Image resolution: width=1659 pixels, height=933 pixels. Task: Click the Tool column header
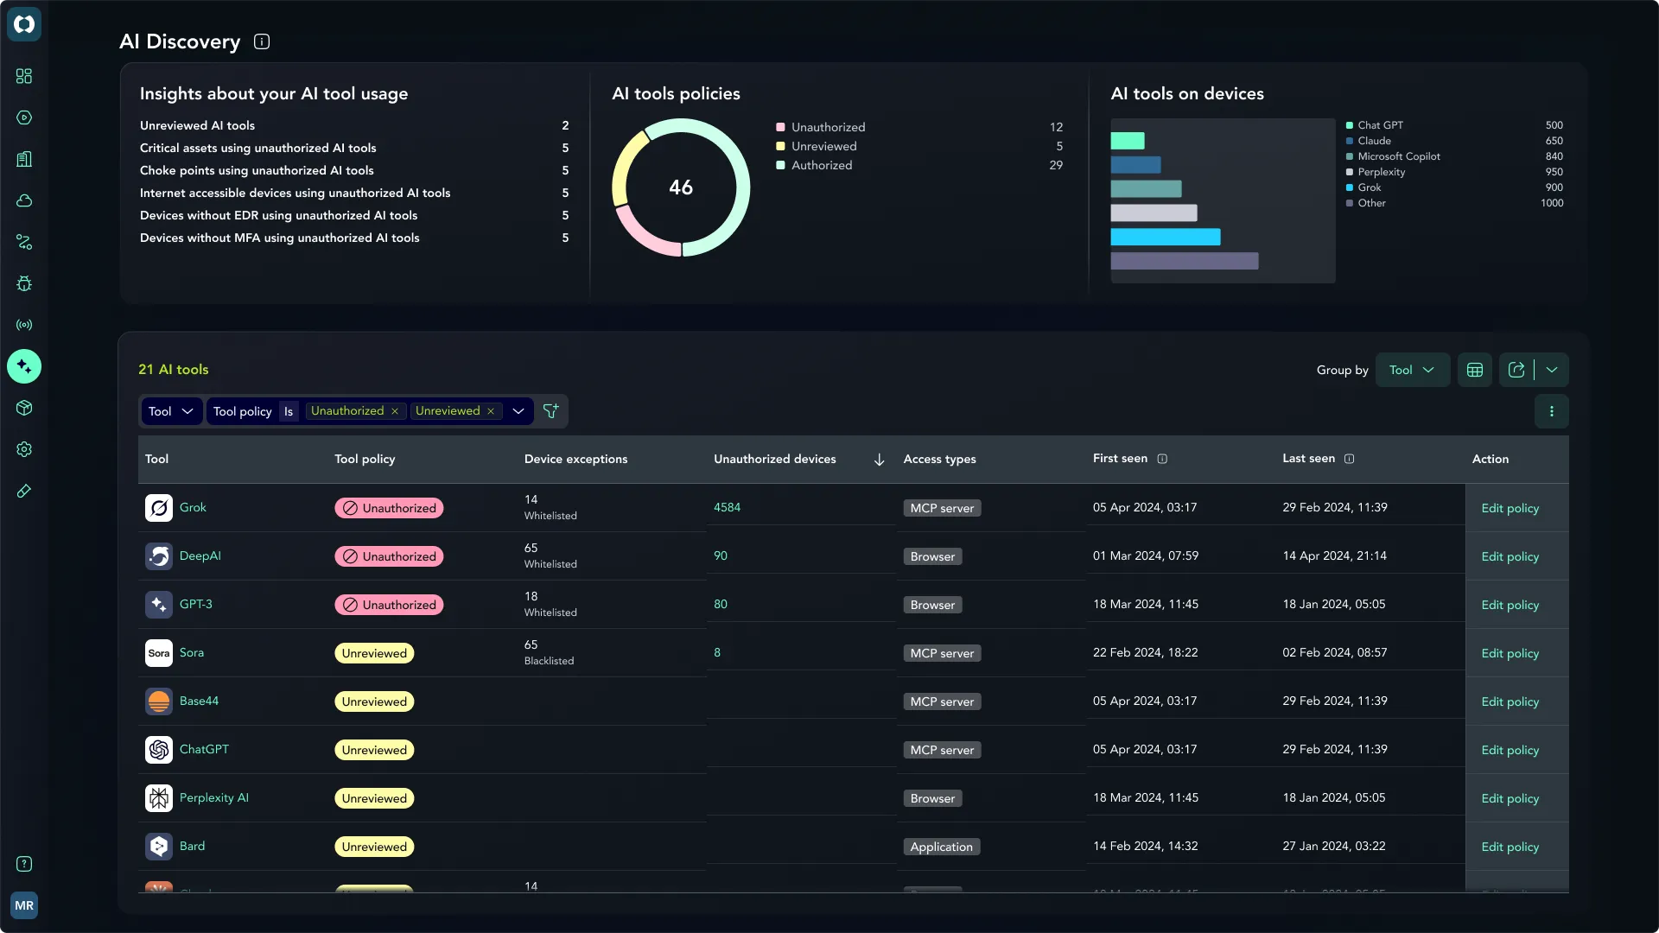[156, 459]
